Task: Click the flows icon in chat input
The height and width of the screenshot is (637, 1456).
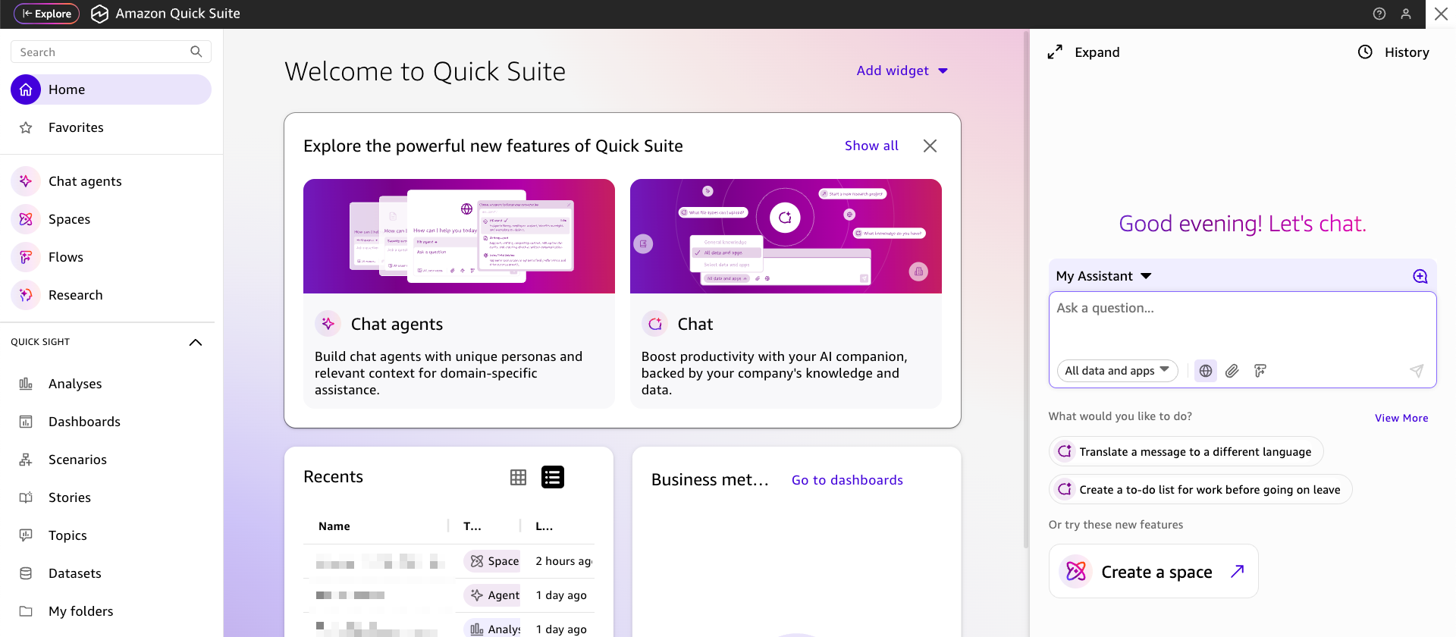Action: (1260, 371)
